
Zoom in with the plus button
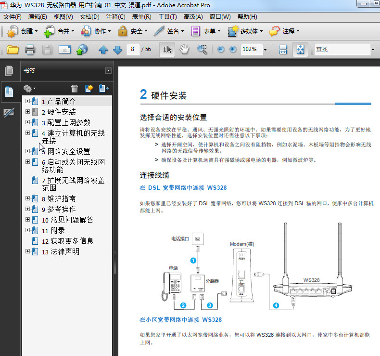point(233,50)
